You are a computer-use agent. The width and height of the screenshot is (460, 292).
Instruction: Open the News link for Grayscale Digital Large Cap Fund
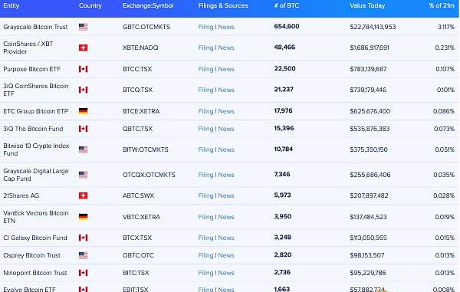click(226, 175)
